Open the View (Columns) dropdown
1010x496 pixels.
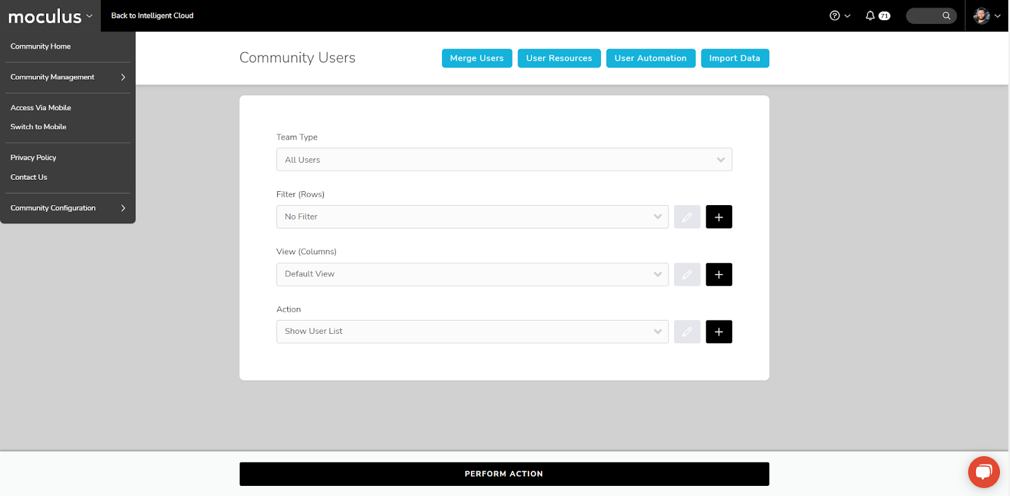click(472, 275)
